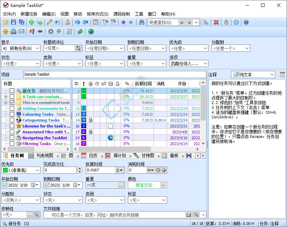Click the bell reminder icon in the toolbar
Viewport: 287px width, 227px height.
[x=67, y=22]
